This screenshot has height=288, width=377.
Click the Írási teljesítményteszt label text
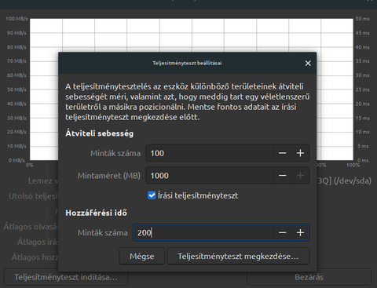point(198,195)
